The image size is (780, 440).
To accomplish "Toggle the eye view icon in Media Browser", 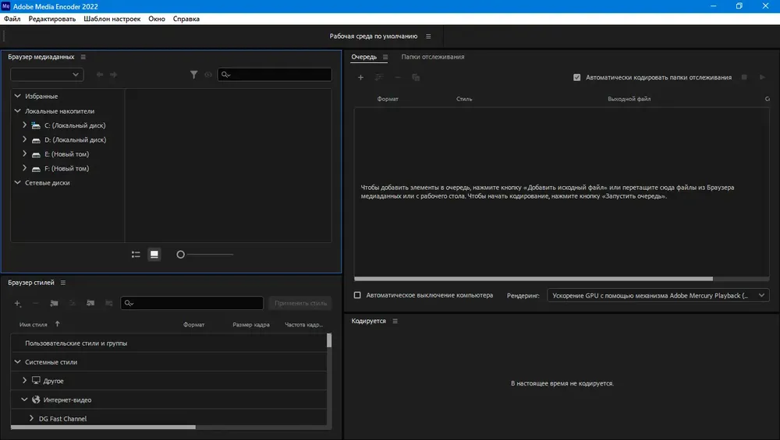I will click(x=208, y=75).
